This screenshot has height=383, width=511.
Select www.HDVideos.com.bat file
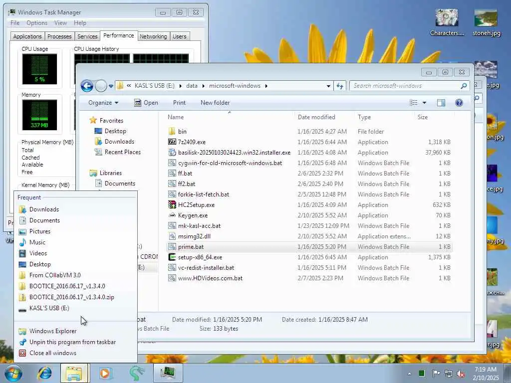coord(211,278)
